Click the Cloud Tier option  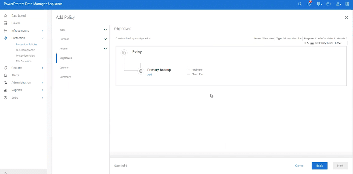click(x=197, y=74)
